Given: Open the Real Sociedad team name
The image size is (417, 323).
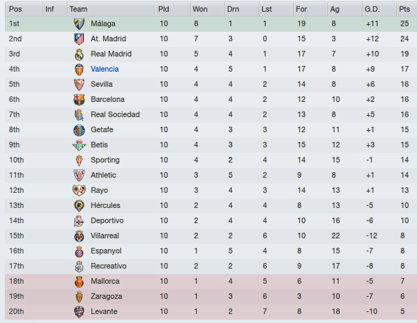Looking at the screenshot, I should 115,115.
